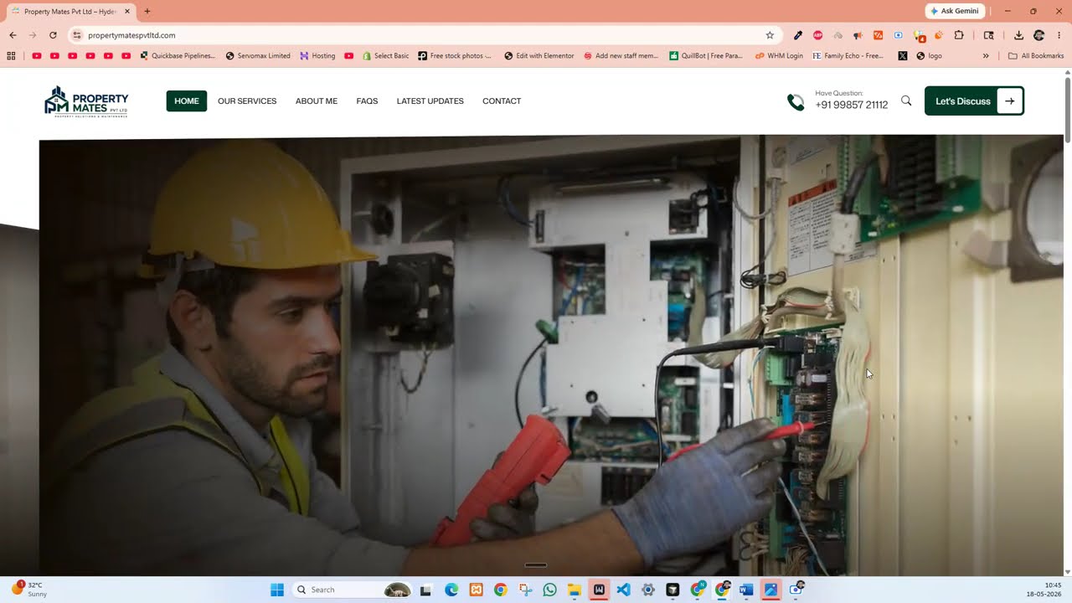Open XAMPP from the taskbar
Viewport: 1072px width, 603px height.
(x=476, y=590)
